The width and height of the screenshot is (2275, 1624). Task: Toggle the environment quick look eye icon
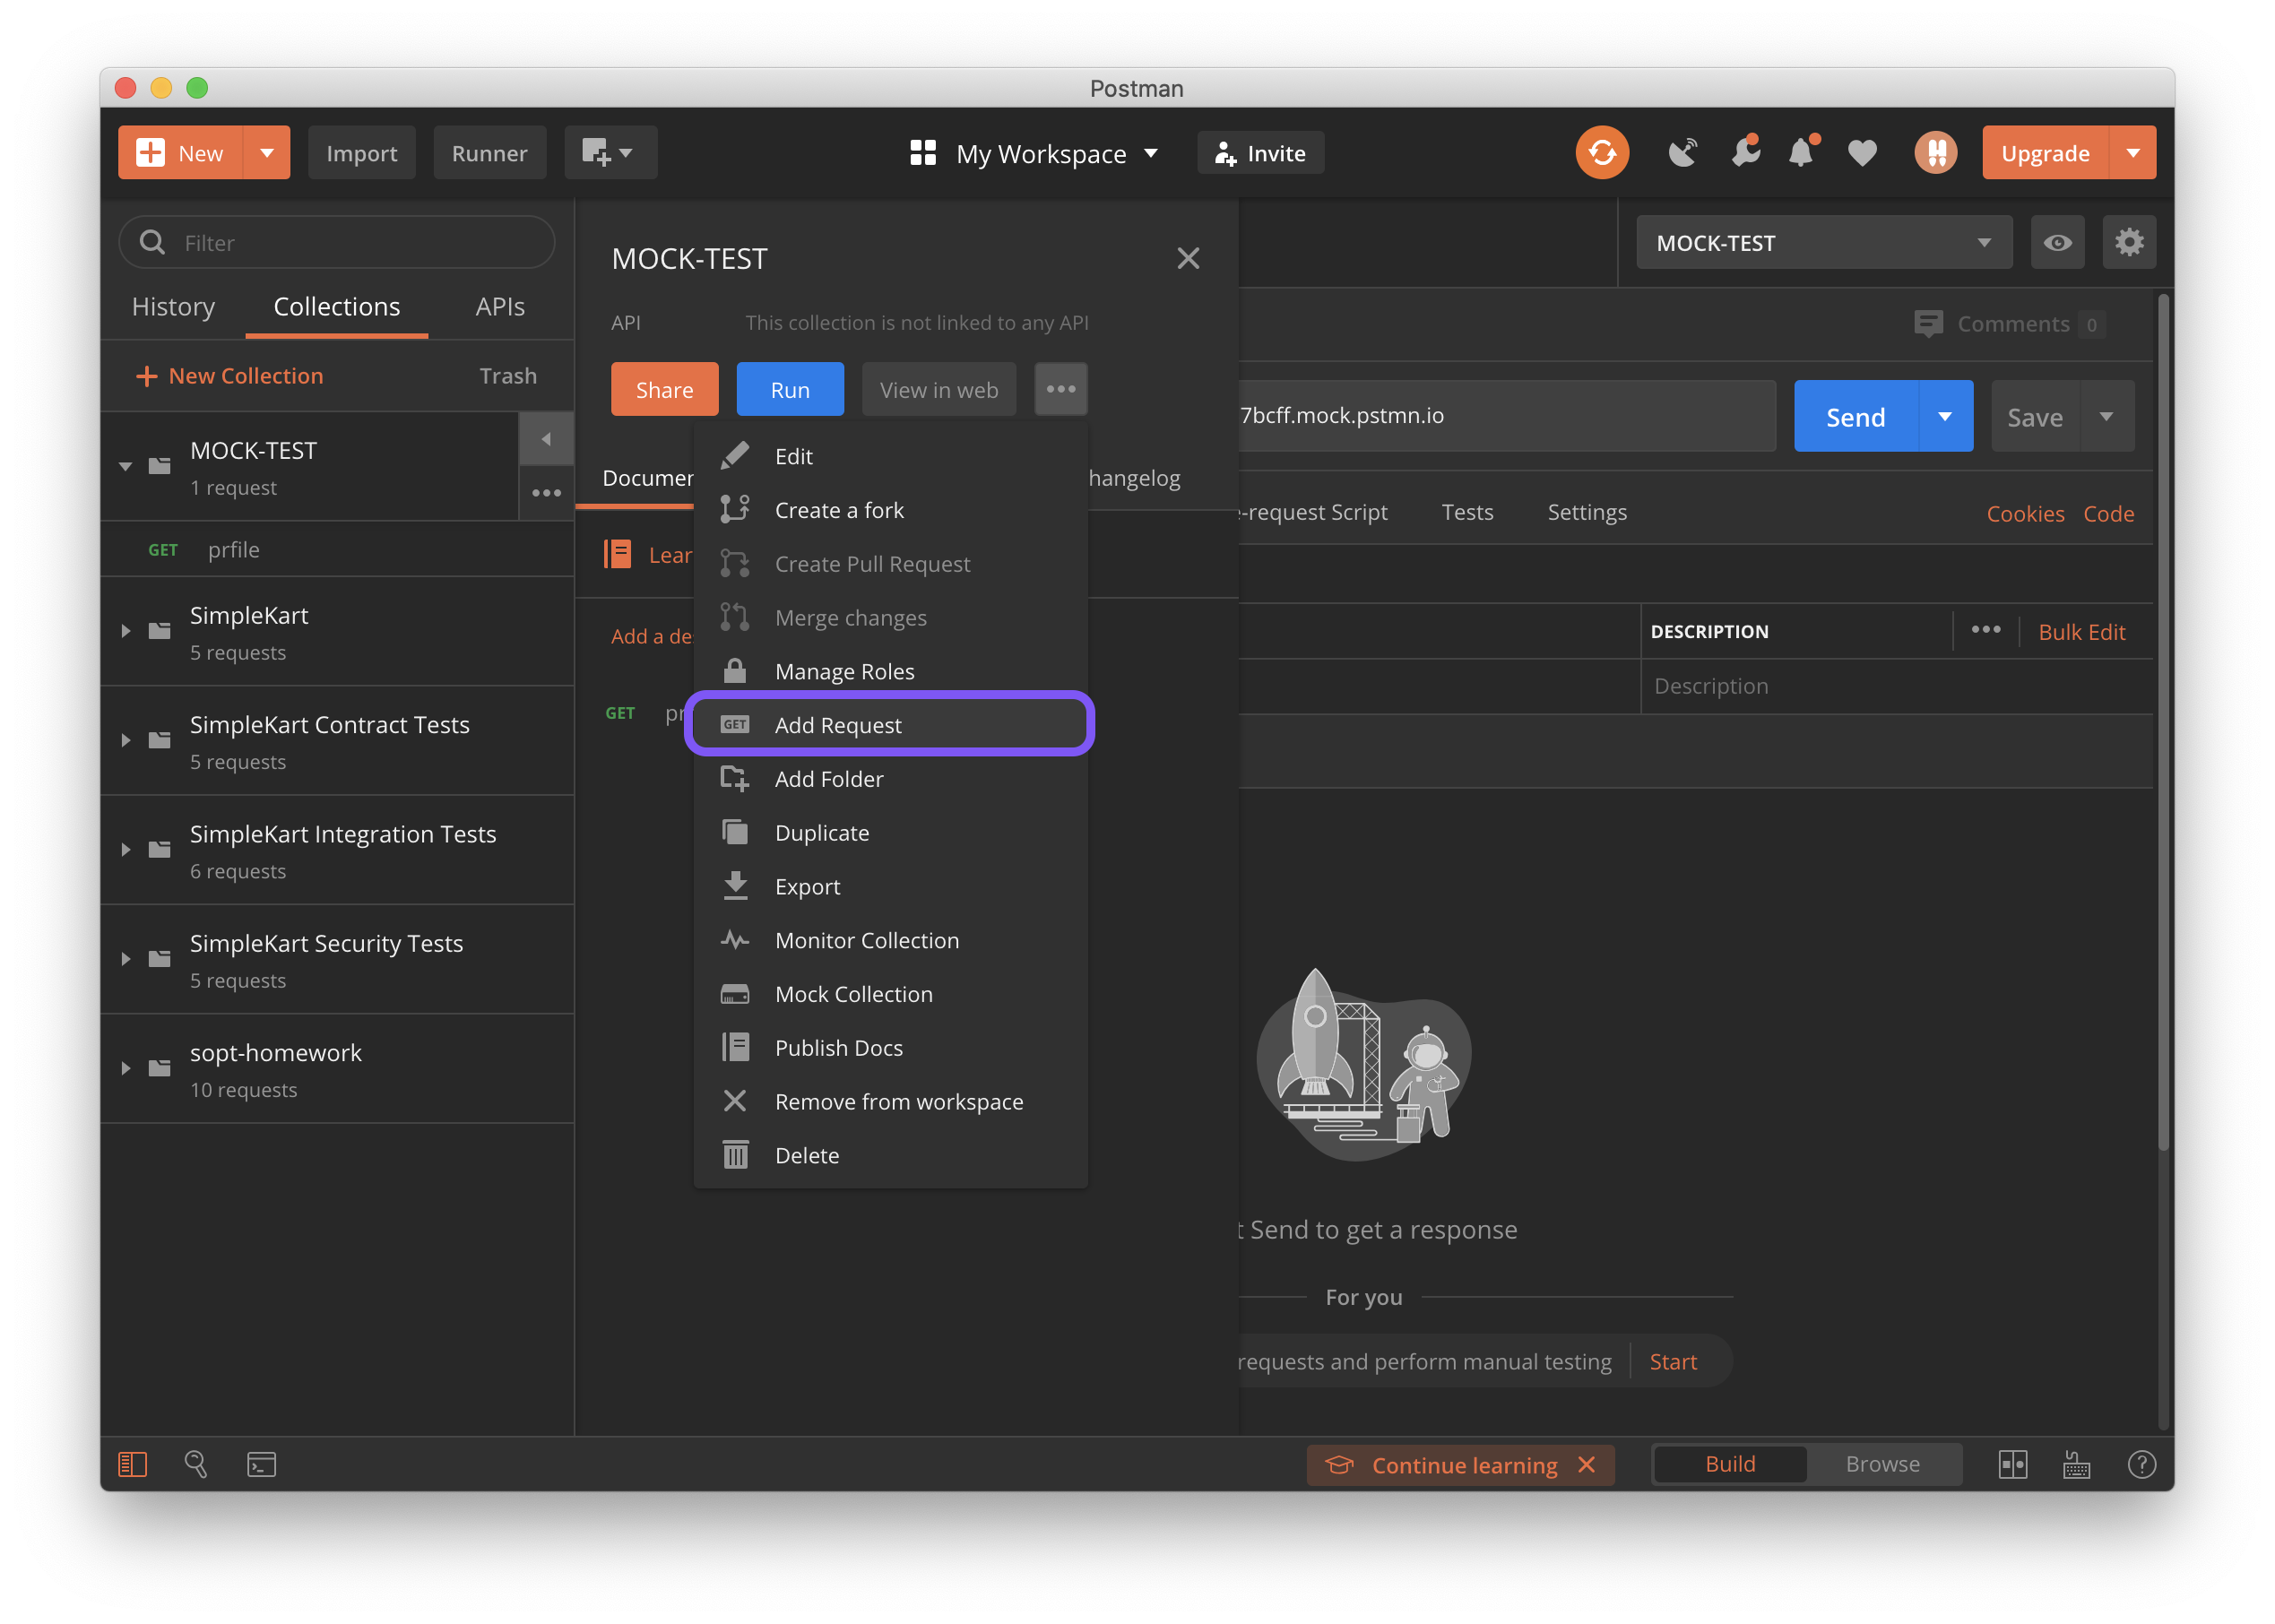[2057, 243]
